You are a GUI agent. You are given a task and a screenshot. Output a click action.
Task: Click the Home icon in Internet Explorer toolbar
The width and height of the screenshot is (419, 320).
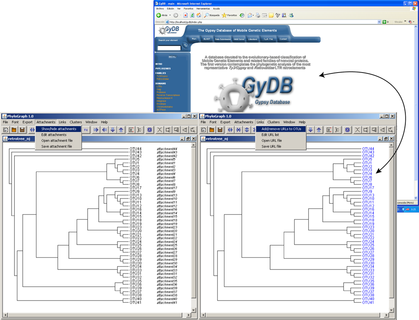click(199, 15)
